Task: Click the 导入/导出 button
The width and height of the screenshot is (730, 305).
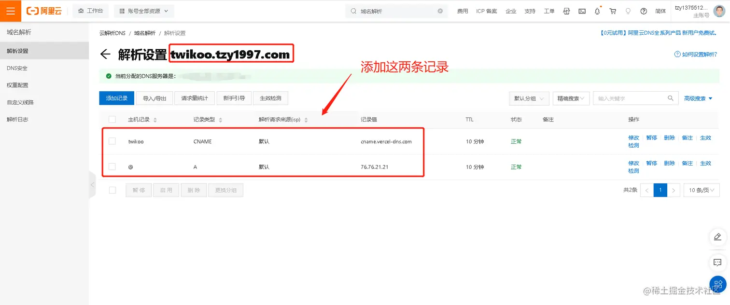Action: click(154, 98)
